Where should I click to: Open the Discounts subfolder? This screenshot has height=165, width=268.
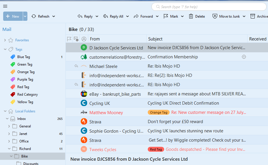pos(31,164)
